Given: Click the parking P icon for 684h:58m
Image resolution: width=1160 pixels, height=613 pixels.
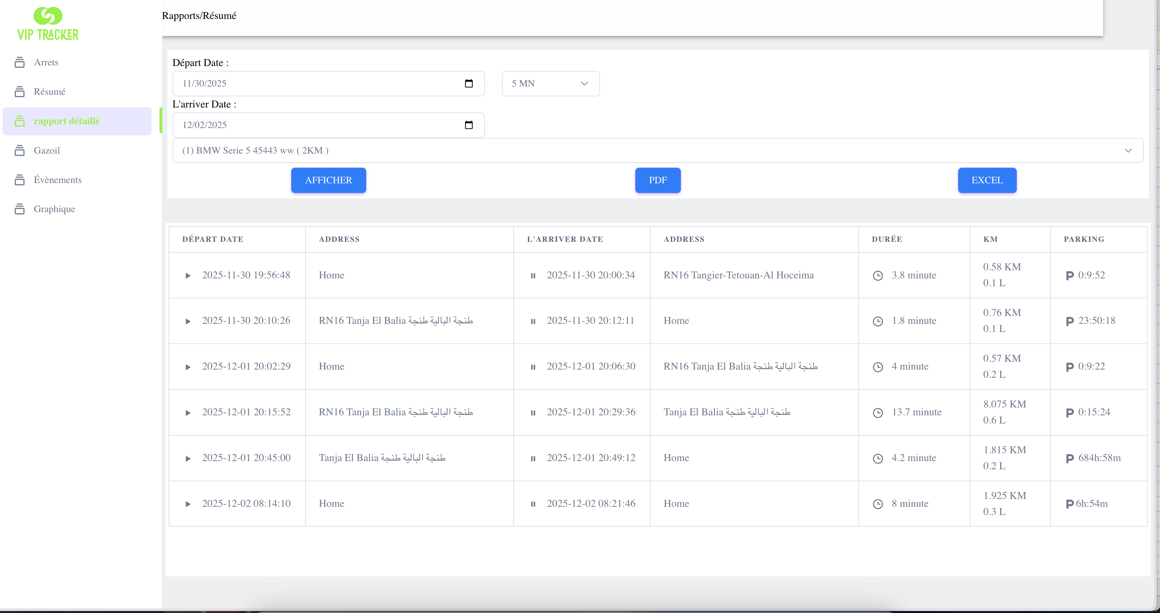Looking at the screenshot, I should point(1070,458).
